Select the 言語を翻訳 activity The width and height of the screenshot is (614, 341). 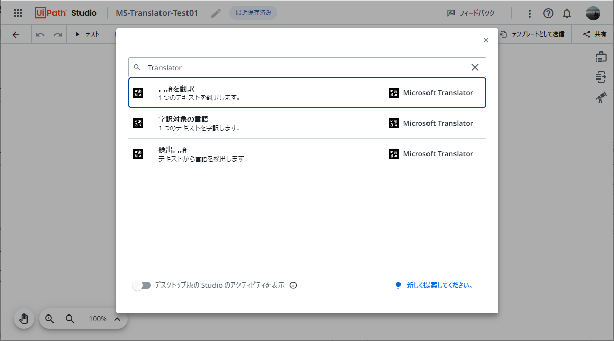click(307, 93)
